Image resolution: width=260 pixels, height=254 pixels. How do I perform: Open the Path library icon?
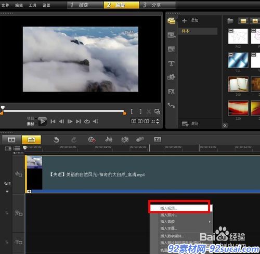pos(171,105)
